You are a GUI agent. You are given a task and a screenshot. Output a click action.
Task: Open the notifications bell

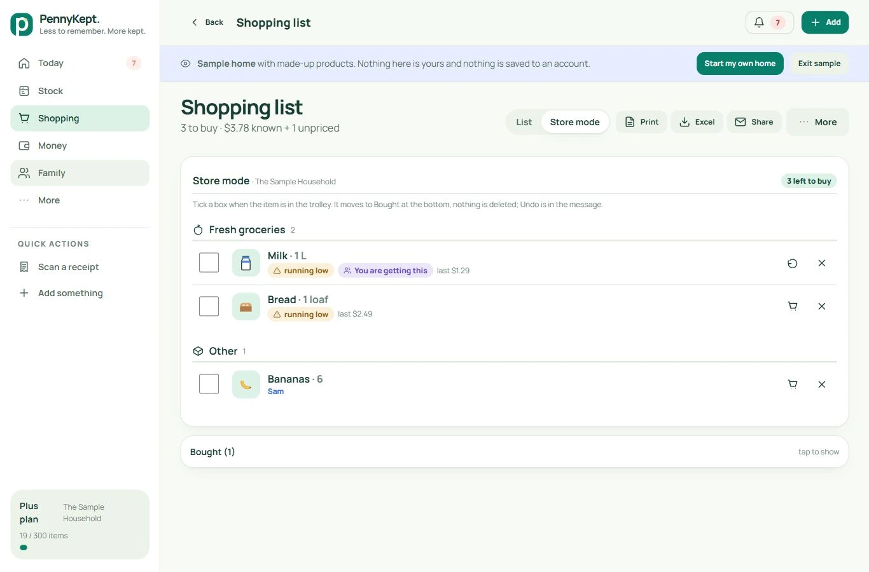coord(769,22)
